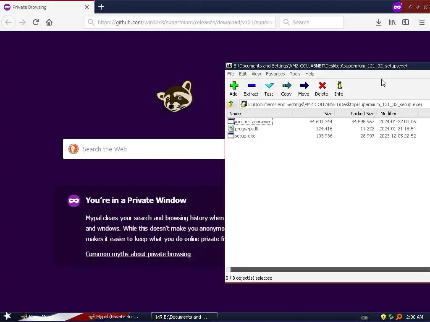
Task: Open the View menu in 7-Zip
Action: 256,74
